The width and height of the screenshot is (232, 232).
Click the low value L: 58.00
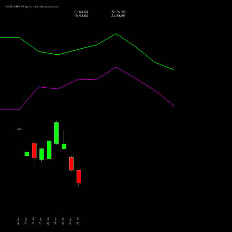tap(118, 16)
